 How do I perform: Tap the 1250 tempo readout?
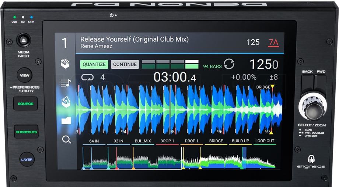point(264,64)
